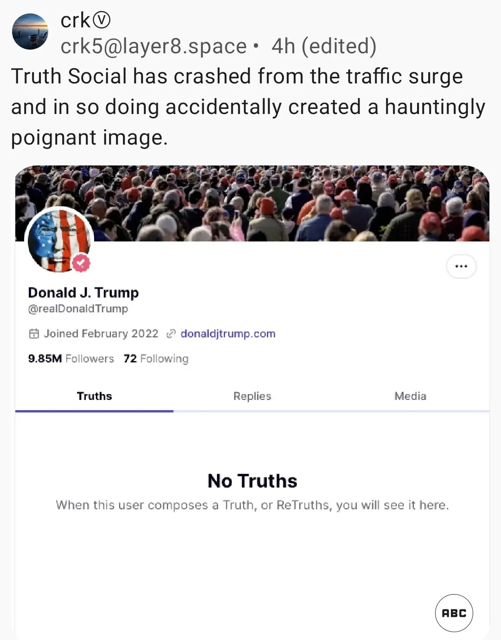View the crowd banner image
This screenshot has height=640, width=501.
pyautogui.click(x=252, y=203)
